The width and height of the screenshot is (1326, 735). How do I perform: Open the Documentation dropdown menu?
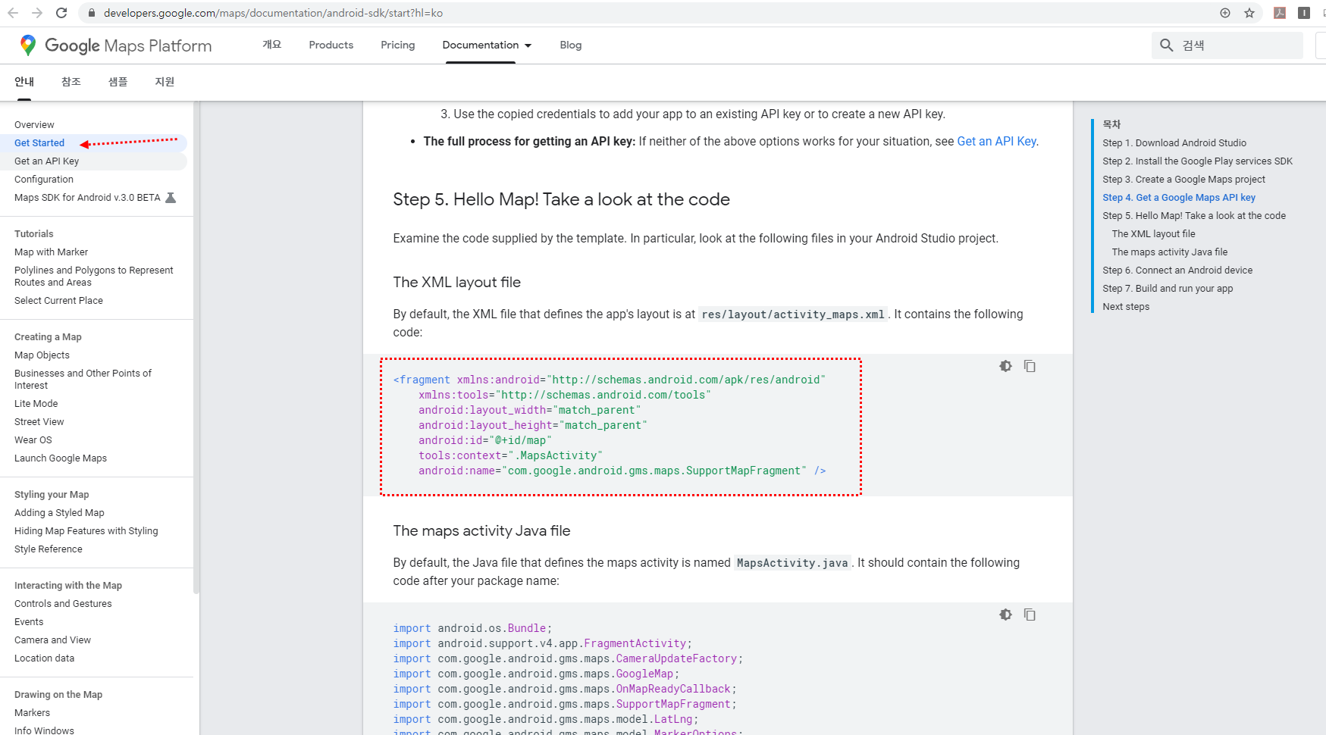(487, 45)
